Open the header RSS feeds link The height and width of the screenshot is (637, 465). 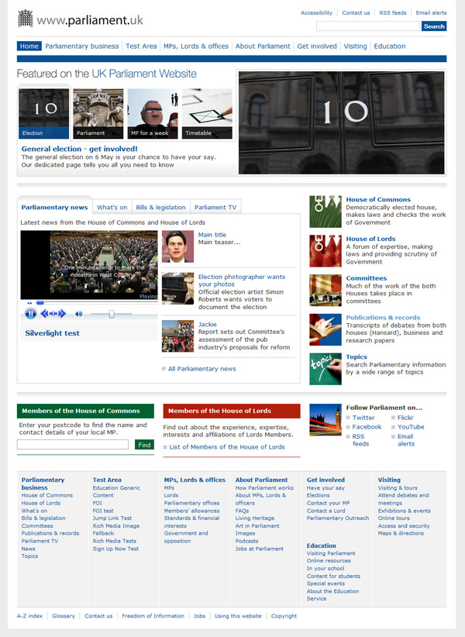pos(393,12)
